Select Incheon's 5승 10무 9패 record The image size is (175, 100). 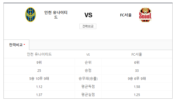click(x=39, y=78)
